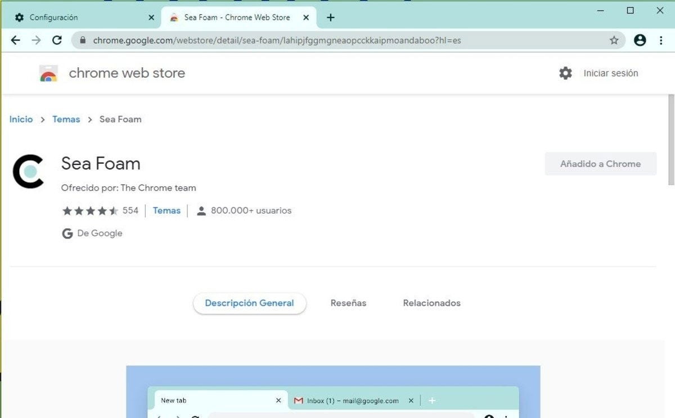Close the Configuración tab

151,17
